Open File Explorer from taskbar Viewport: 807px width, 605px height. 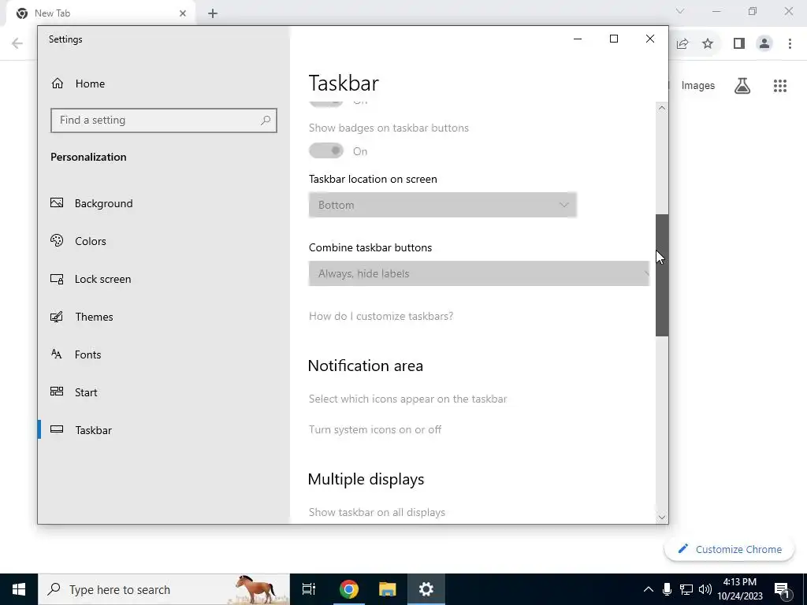[387, 589]
